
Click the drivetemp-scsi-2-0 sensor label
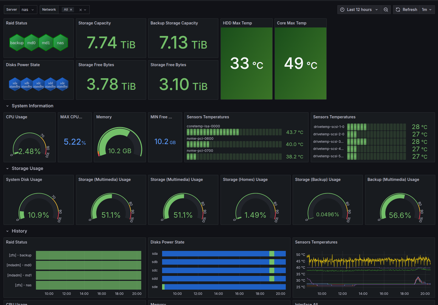pos(329,134)
